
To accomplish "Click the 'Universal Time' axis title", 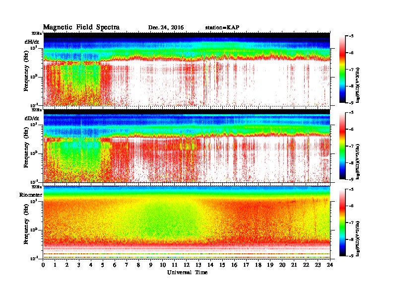I will [x=187, y=272].
